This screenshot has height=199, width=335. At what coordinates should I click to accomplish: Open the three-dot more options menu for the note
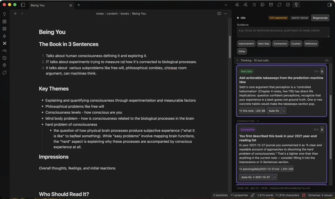click(x=226, y=13)
